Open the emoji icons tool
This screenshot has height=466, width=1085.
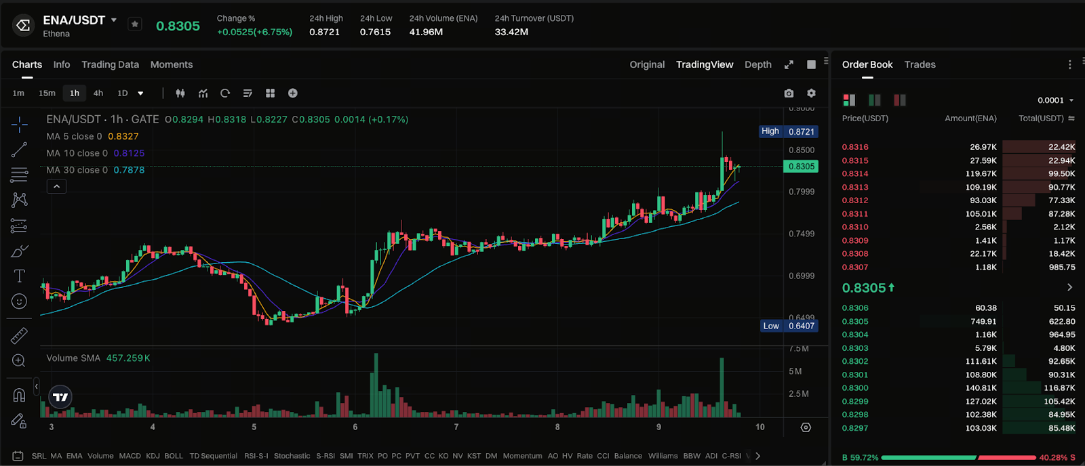19,301
